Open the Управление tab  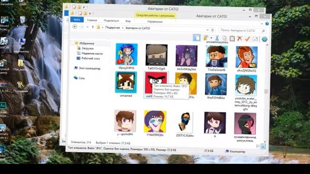155,21
